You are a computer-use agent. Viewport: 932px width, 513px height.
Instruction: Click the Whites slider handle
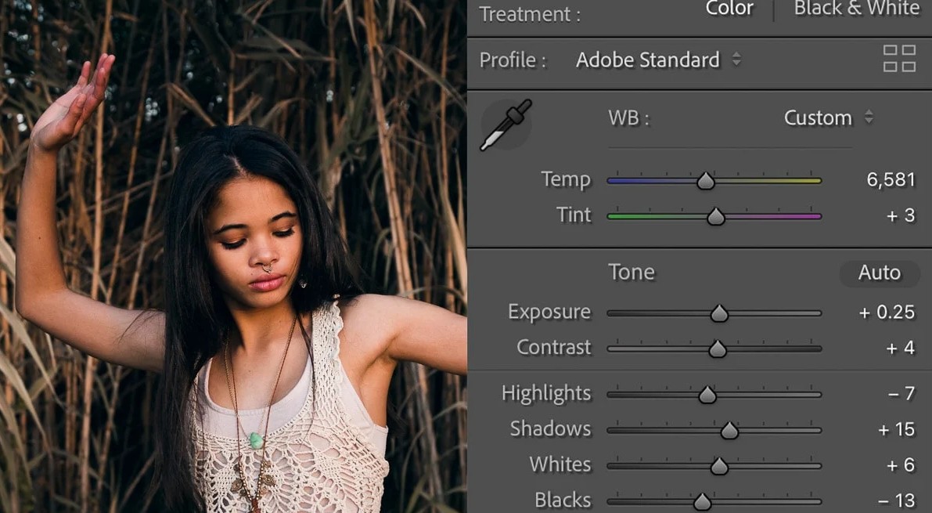click(x=719, y=466)
